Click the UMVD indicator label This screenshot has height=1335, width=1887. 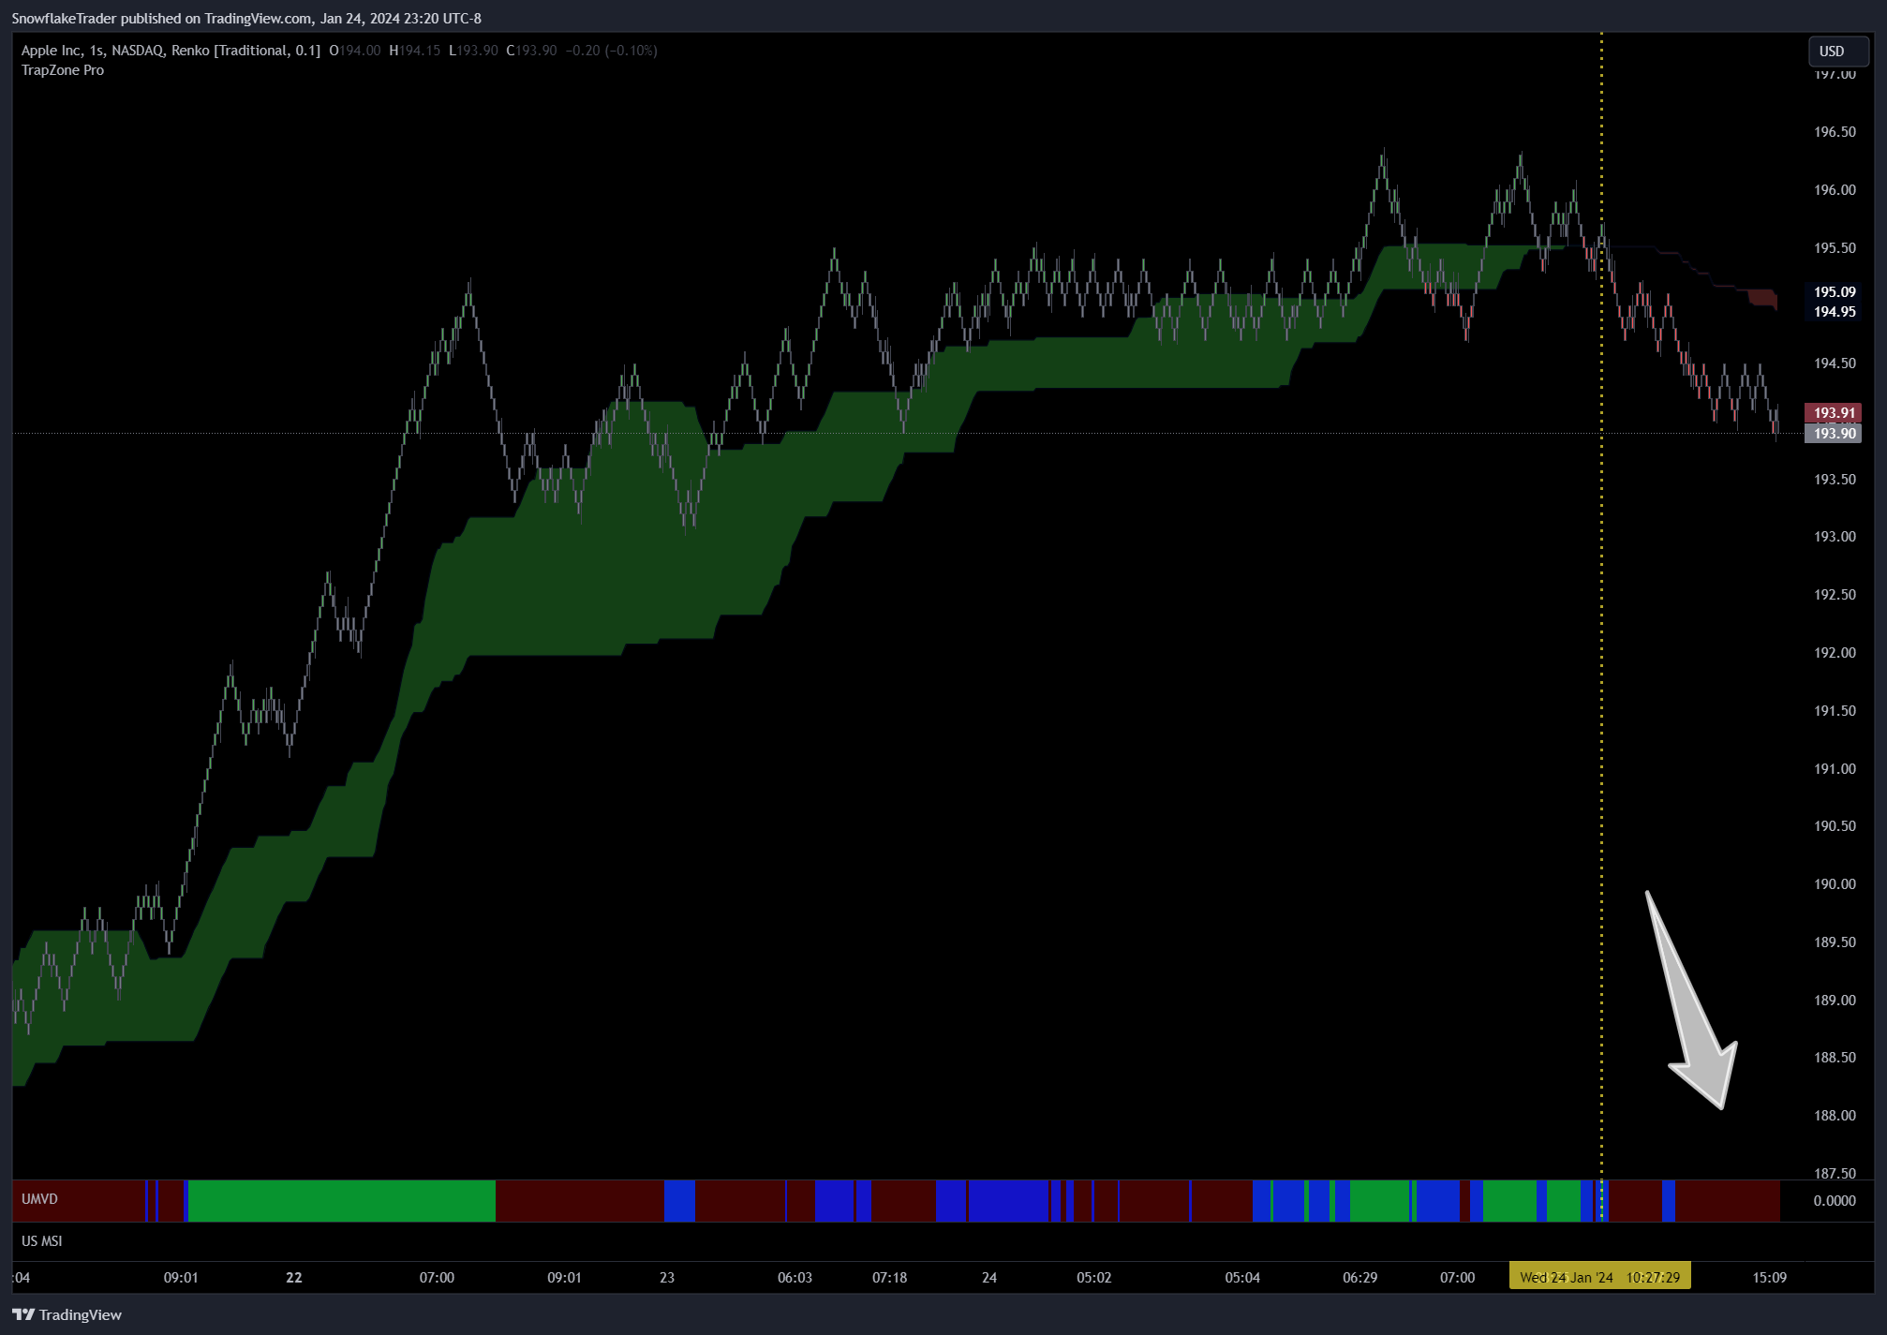pyautogui.click(x=39, y=1199)
